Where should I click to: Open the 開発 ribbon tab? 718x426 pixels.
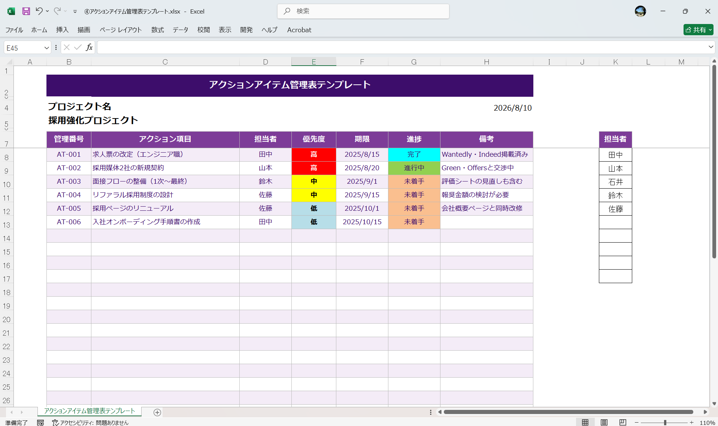pos(246,30)
